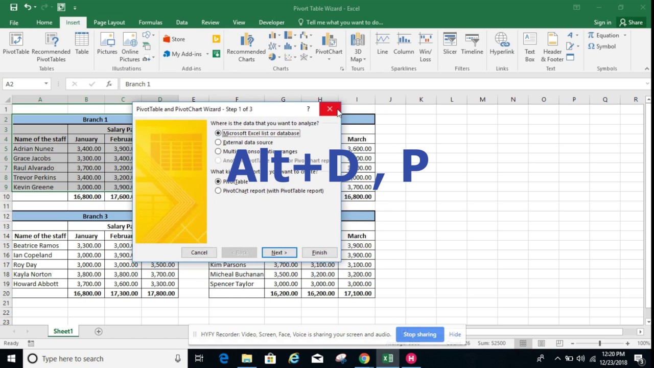This screenshot has height=368, width=654.
Task: Click the Timeline filter icon
Action: point(472,43)
